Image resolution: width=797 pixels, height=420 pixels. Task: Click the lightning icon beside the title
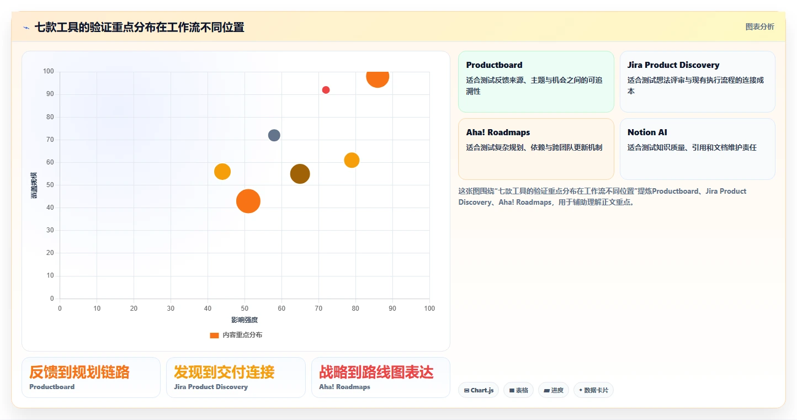[x=26, y=28]
